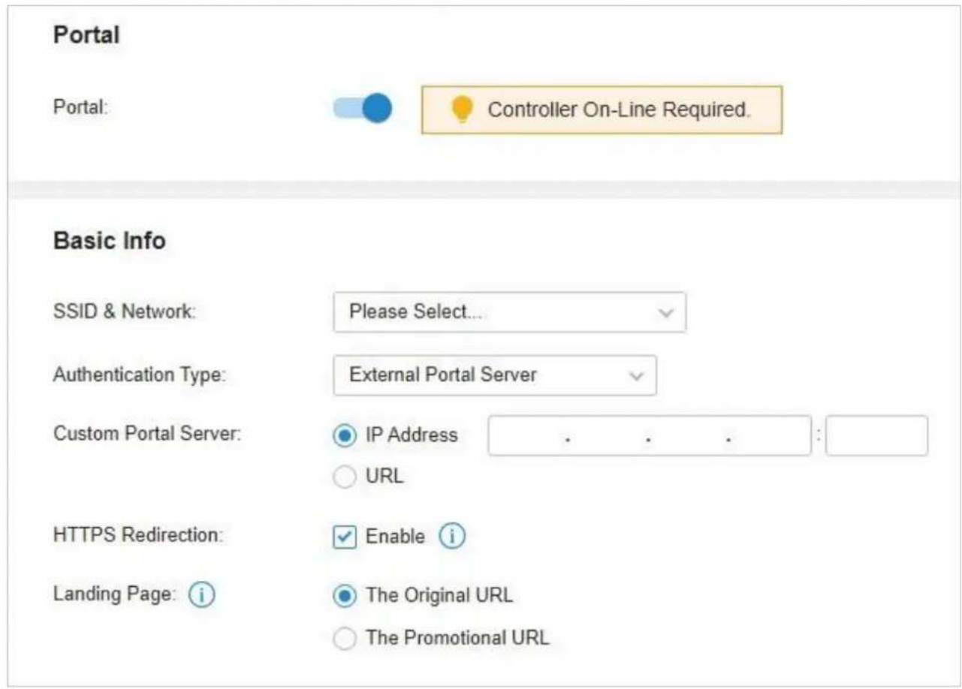Click the lightbulb icon in the notice

pyautogui.click(x=461, y=110)
